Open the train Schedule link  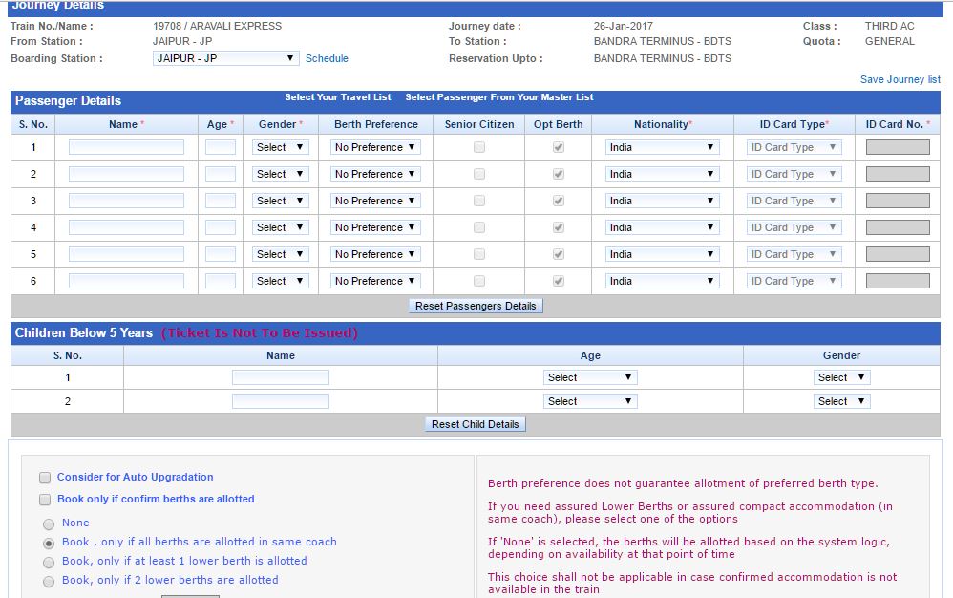click(328, 58)
